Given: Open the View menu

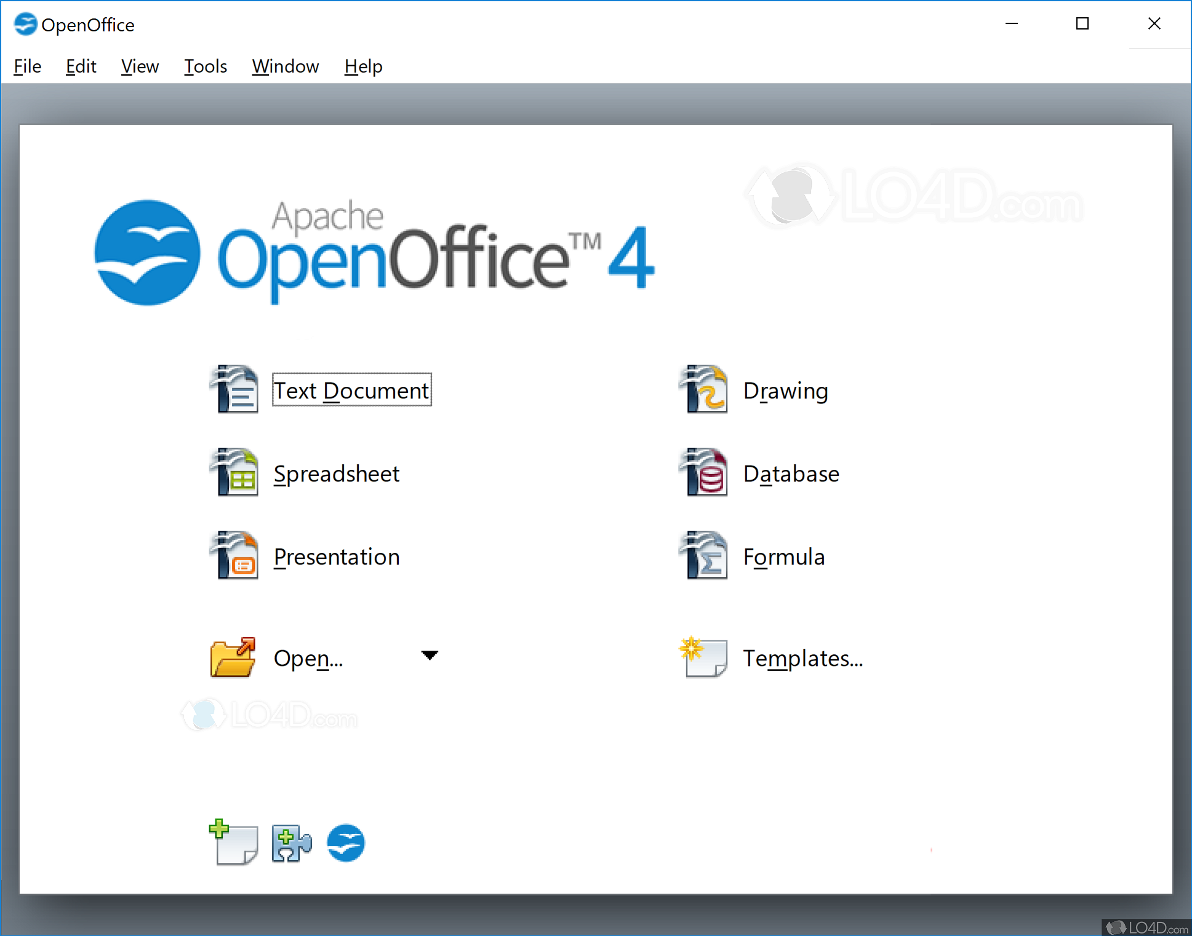Looking at the screenshot, I should 140,66.
